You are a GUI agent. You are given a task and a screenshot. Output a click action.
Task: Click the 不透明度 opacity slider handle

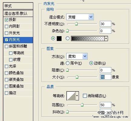point(77,24)
